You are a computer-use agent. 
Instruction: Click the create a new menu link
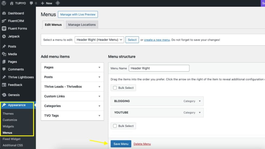[x=157, y=40]
